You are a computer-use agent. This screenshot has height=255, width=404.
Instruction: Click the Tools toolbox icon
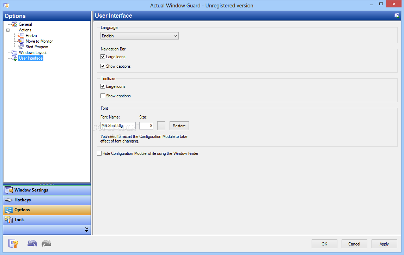tap(9, 220)
